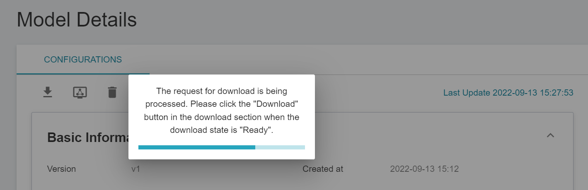Viewport: 588px width, 190px height.
Task: Delete the model with trash icon
Action: tap(112, 92)
